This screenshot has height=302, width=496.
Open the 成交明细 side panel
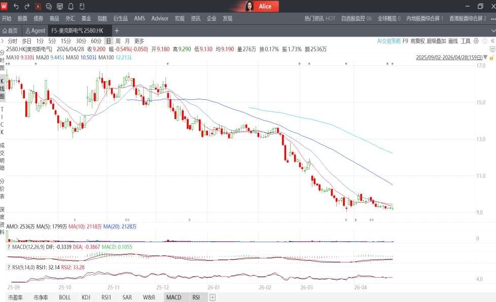coord(3,156)
